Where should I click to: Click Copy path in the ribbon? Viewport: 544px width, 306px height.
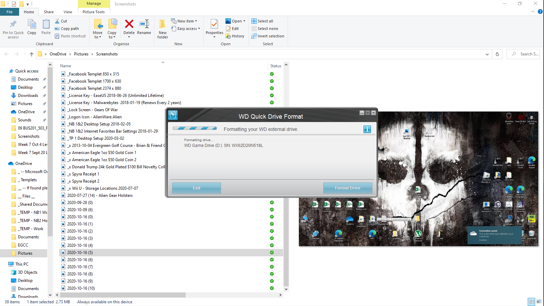[x=67, y=29]
